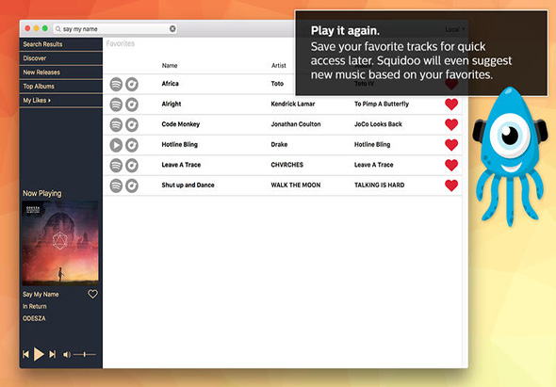Viewport: 556px width, 387px height.
Task: Click artist CHVRCHES
Action: tap(286, 165)
